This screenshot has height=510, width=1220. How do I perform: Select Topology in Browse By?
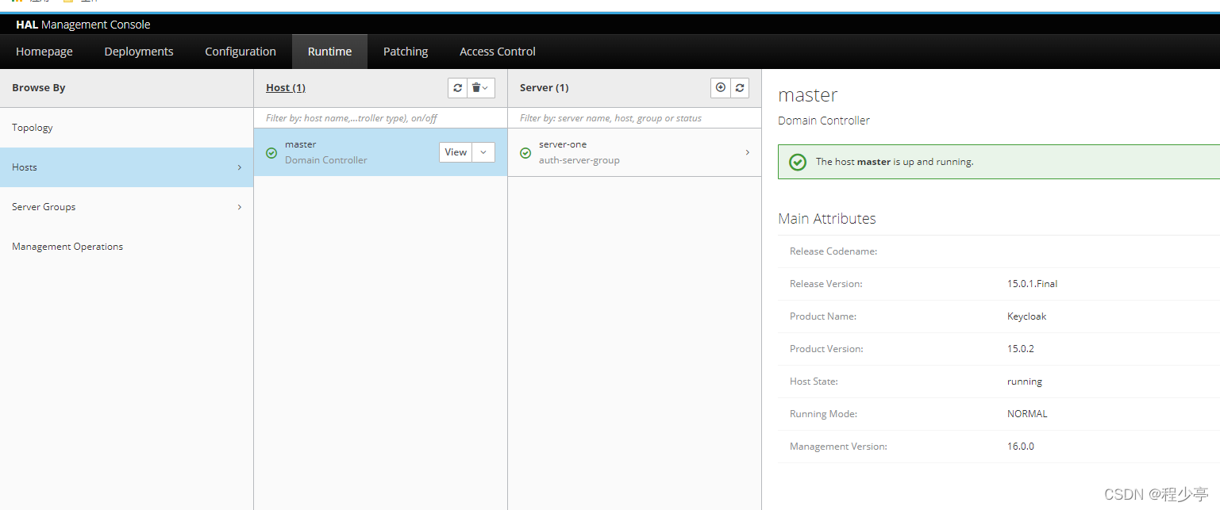pyautogui.click(x=127, y=128)
